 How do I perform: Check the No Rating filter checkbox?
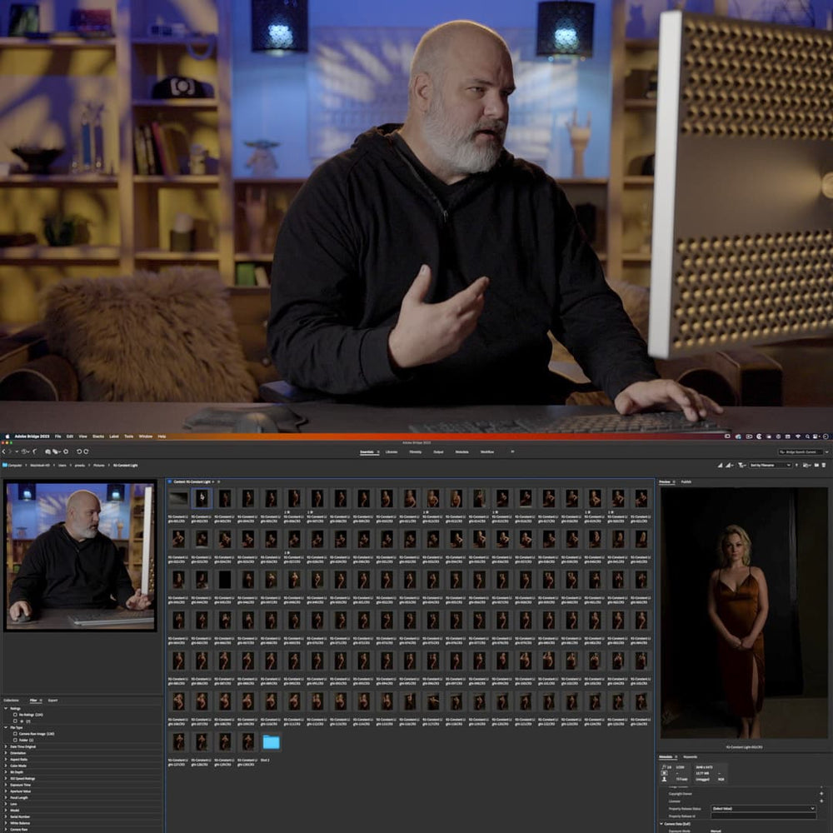[x=16, y=715]
